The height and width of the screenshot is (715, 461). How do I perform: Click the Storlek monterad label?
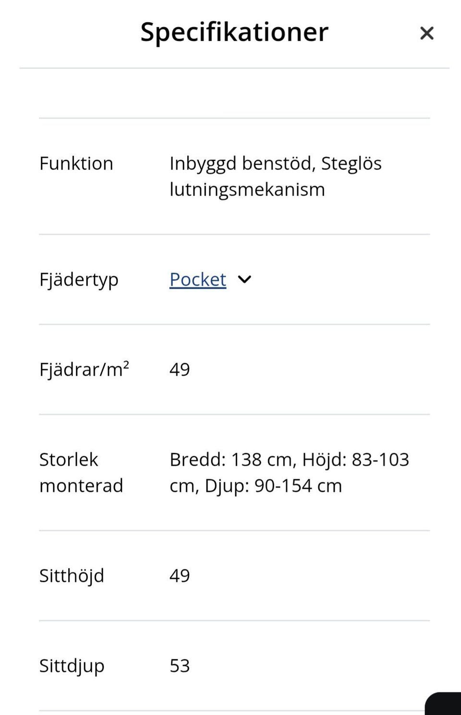pos(81,472)
